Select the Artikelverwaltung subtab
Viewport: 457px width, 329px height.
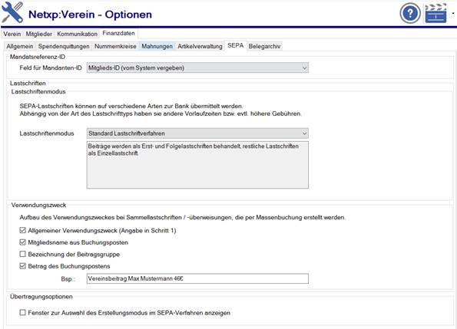200,47
